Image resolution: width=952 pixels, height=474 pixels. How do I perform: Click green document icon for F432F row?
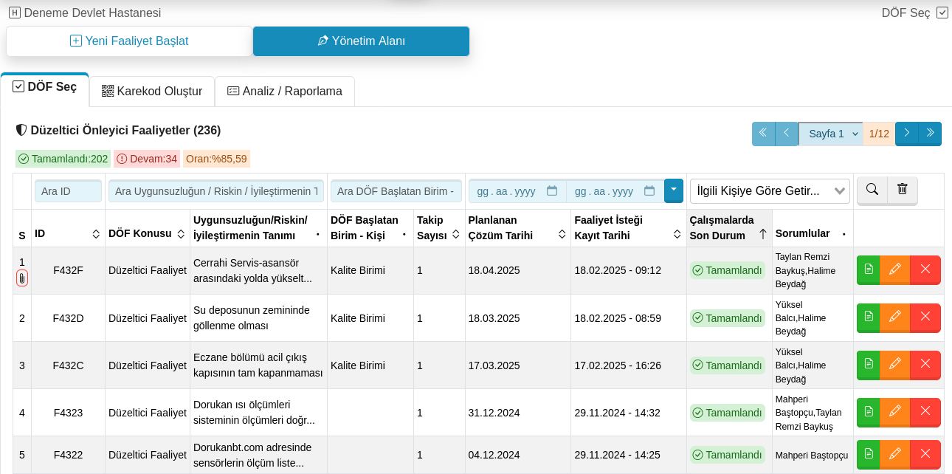pyautogui.click(x=869, y=269)
